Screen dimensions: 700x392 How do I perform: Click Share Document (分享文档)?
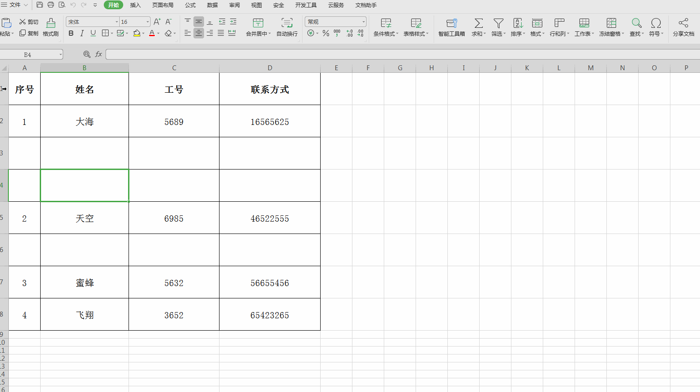coord(684,27)
